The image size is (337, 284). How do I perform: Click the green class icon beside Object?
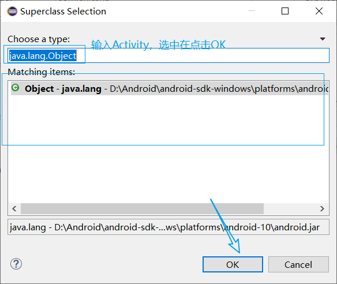15,88
